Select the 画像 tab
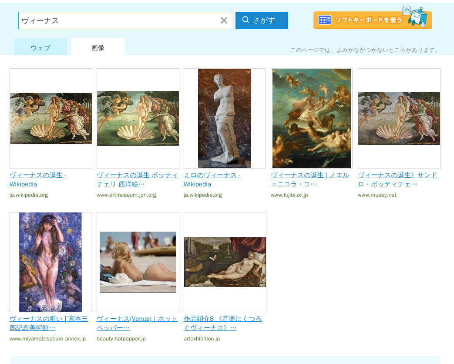454x364 pixels. point(98,47)
